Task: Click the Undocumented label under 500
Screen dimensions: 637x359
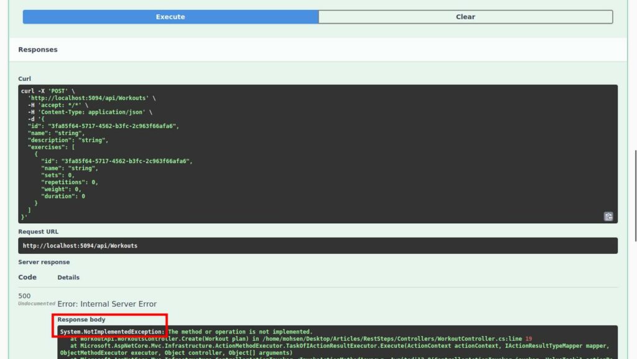Action: coord(37,304)
